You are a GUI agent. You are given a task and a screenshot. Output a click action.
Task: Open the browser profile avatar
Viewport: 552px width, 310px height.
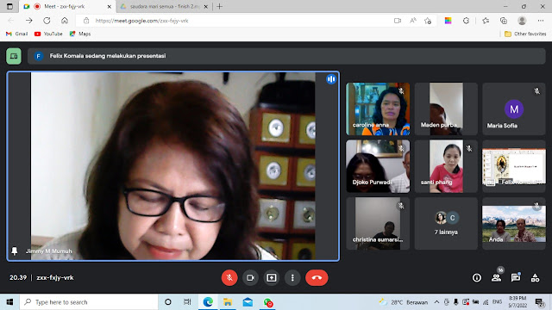[x=522, y=21]
